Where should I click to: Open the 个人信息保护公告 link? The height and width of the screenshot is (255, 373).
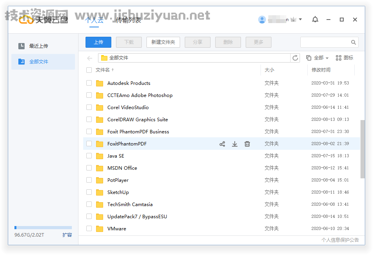click(340, 240)
